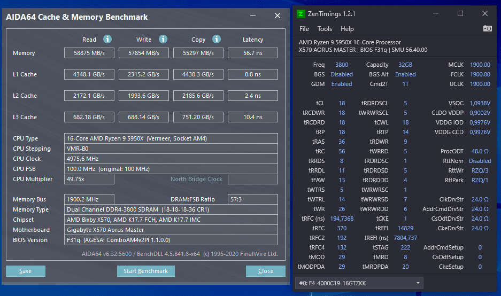501x296 pixels.
Task: Click the AIDA64 v6.32.5600 version footer text
Action: (180, 254)
